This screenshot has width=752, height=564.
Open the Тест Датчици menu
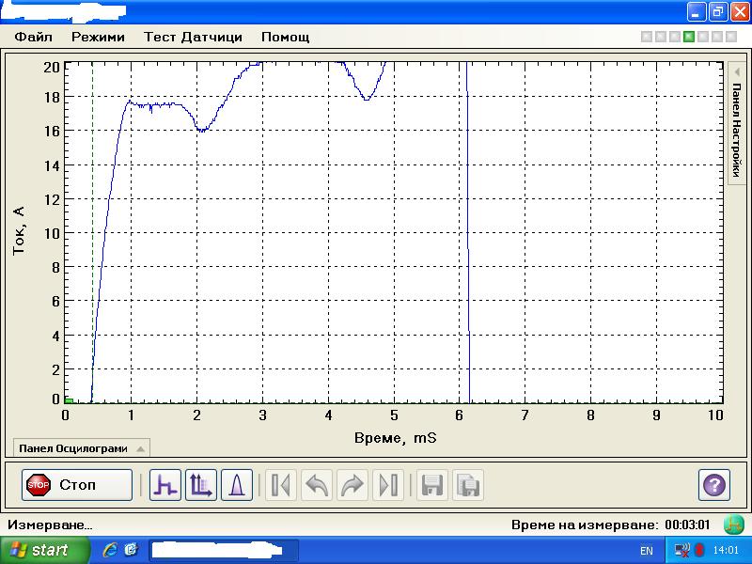tap(193, 38)
